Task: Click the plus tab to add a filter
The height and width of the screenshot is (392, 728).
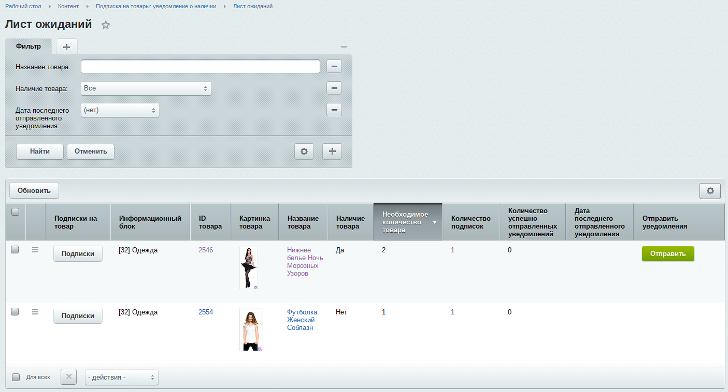Action: pyautogui.click(x=66, y=47)
